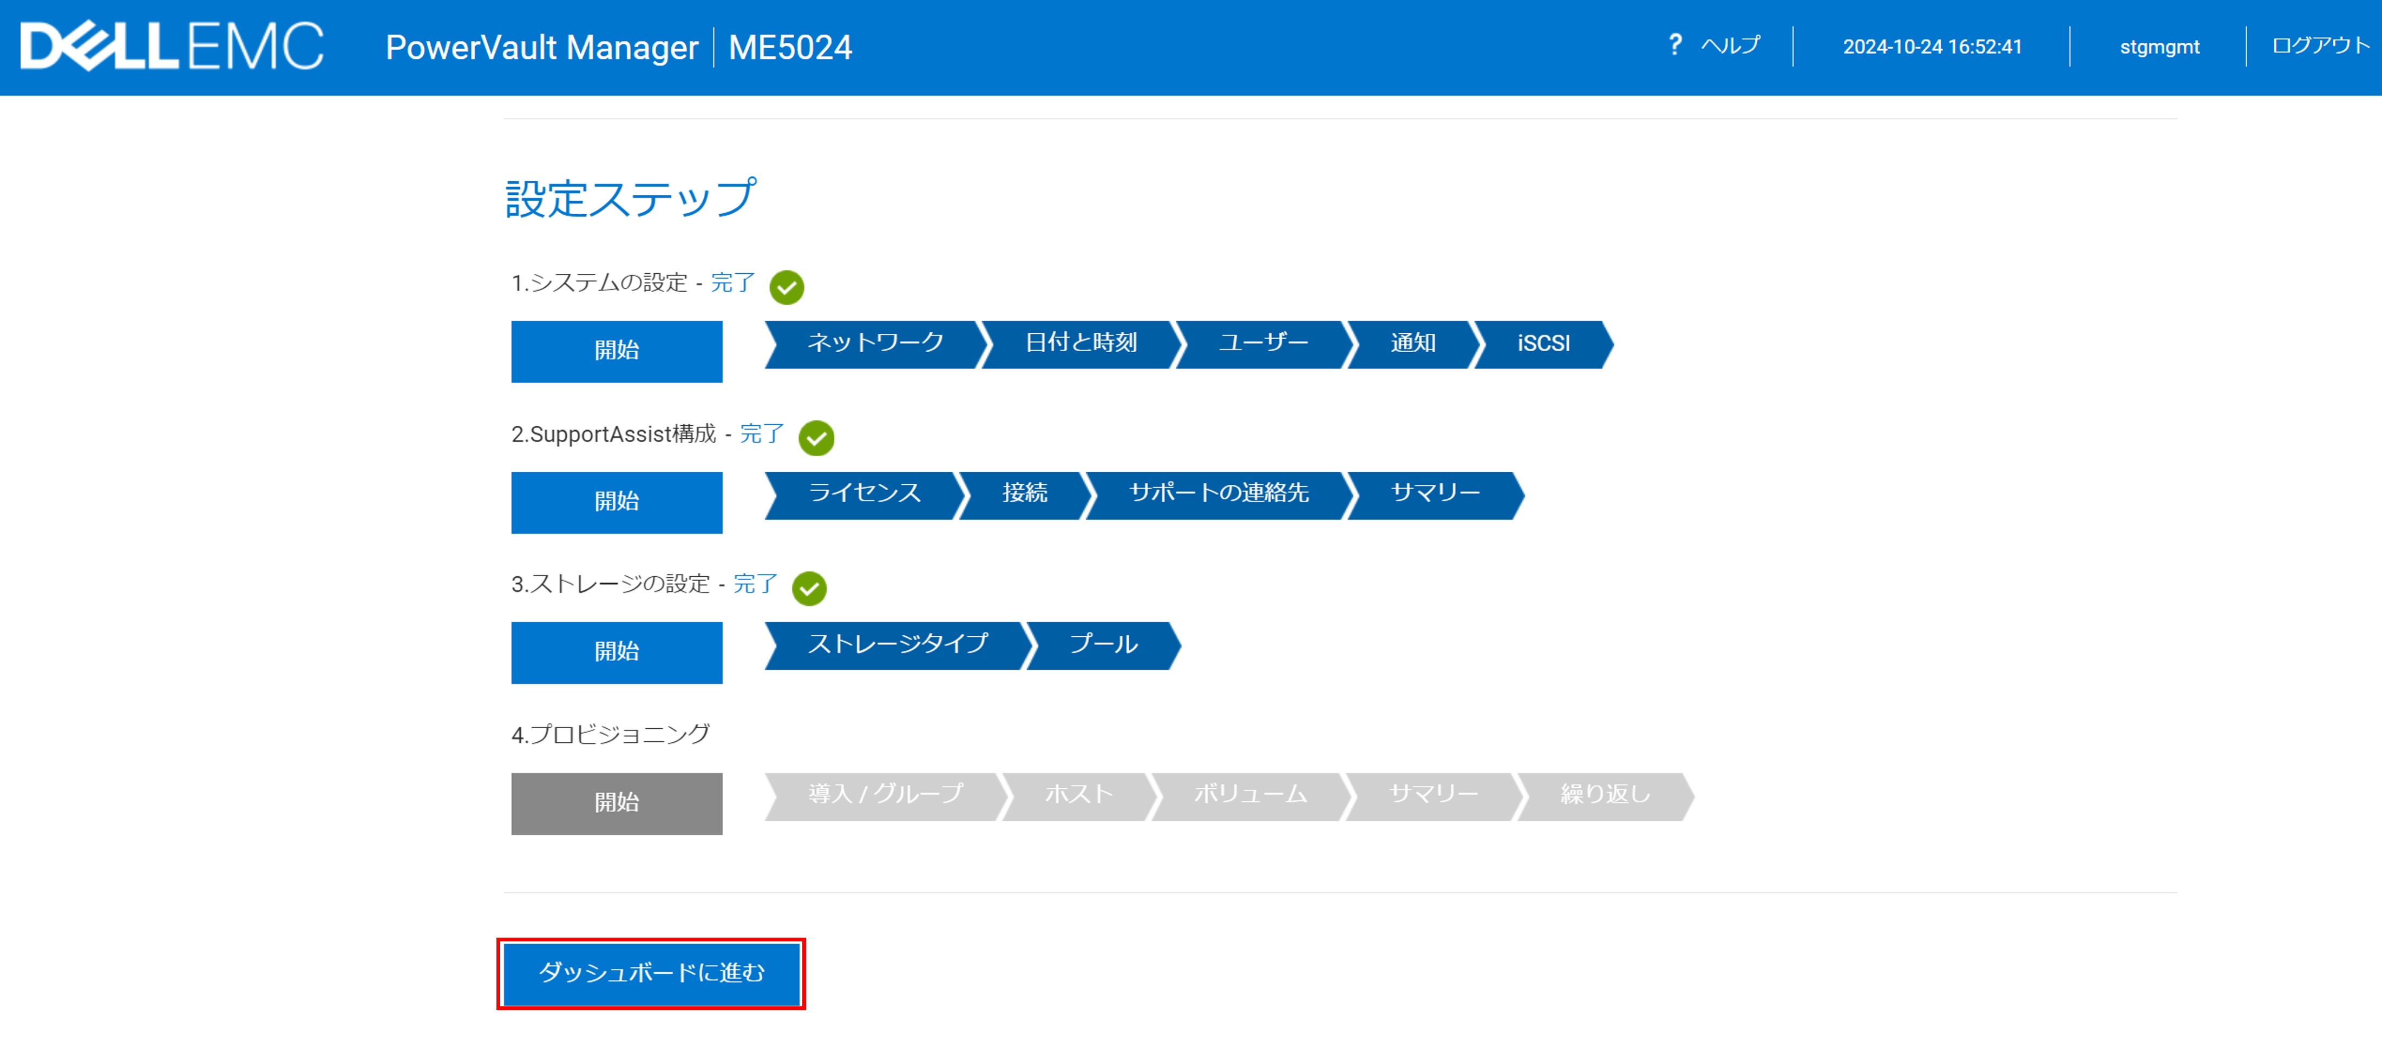Select the ボリューム step
2382x1048 pixels.
1250,796
